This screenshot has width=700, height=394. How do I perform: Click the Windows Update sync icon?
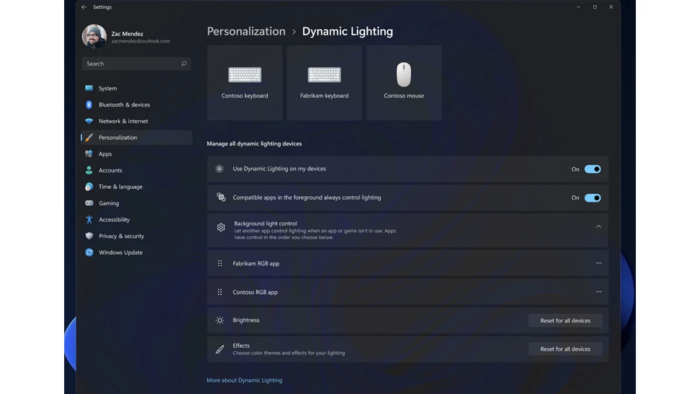click(x=89, y=252)
